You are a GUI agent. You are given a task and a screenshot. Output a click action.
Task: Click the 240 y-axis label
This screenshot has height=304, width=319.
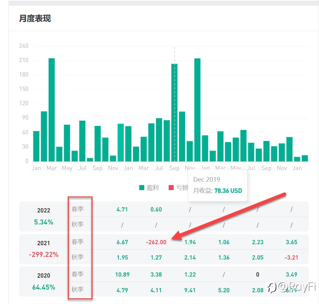[24, 46]
